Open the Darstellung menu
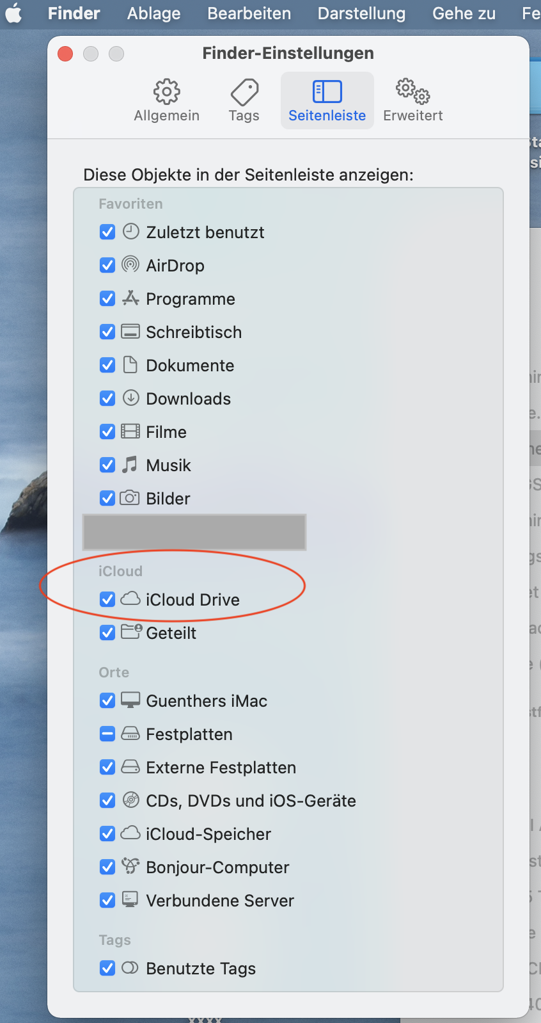Viewport: 541px width, 1023px height. [361, 13]
